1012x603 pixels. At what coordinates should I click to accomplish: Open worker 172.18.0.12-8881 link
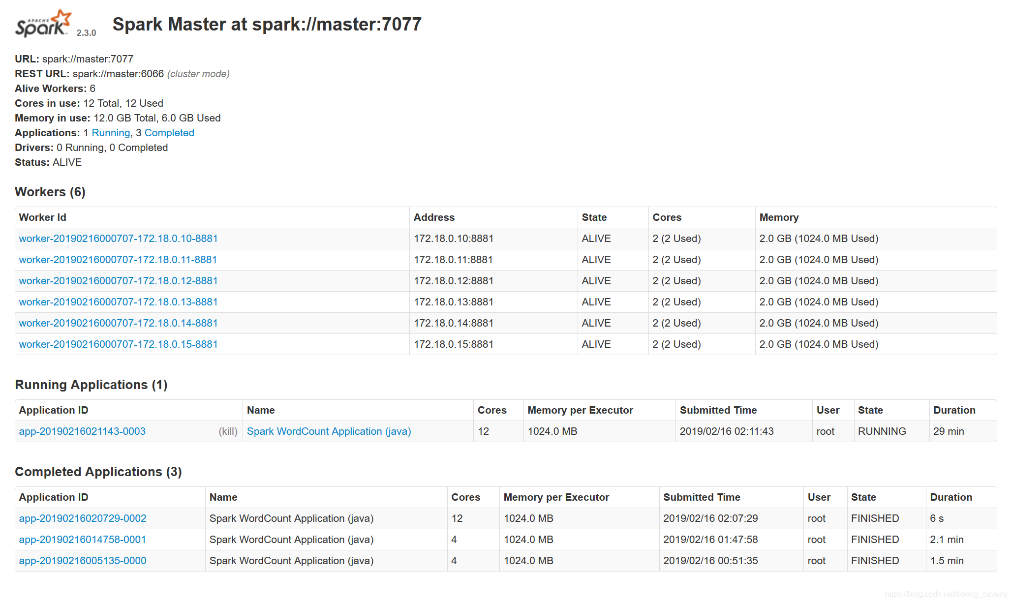coord(118,281)
